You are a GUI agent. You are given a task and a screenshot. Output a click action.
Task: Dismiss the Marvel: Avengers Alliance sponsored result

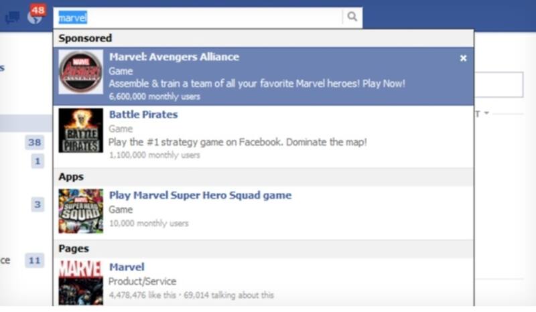point(463,58)
